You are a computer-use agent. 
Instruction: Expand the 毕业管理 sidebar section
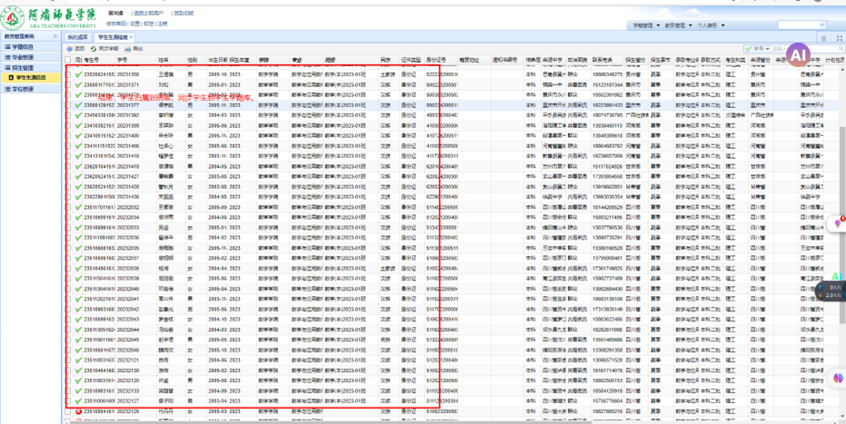tap(31, 57)
